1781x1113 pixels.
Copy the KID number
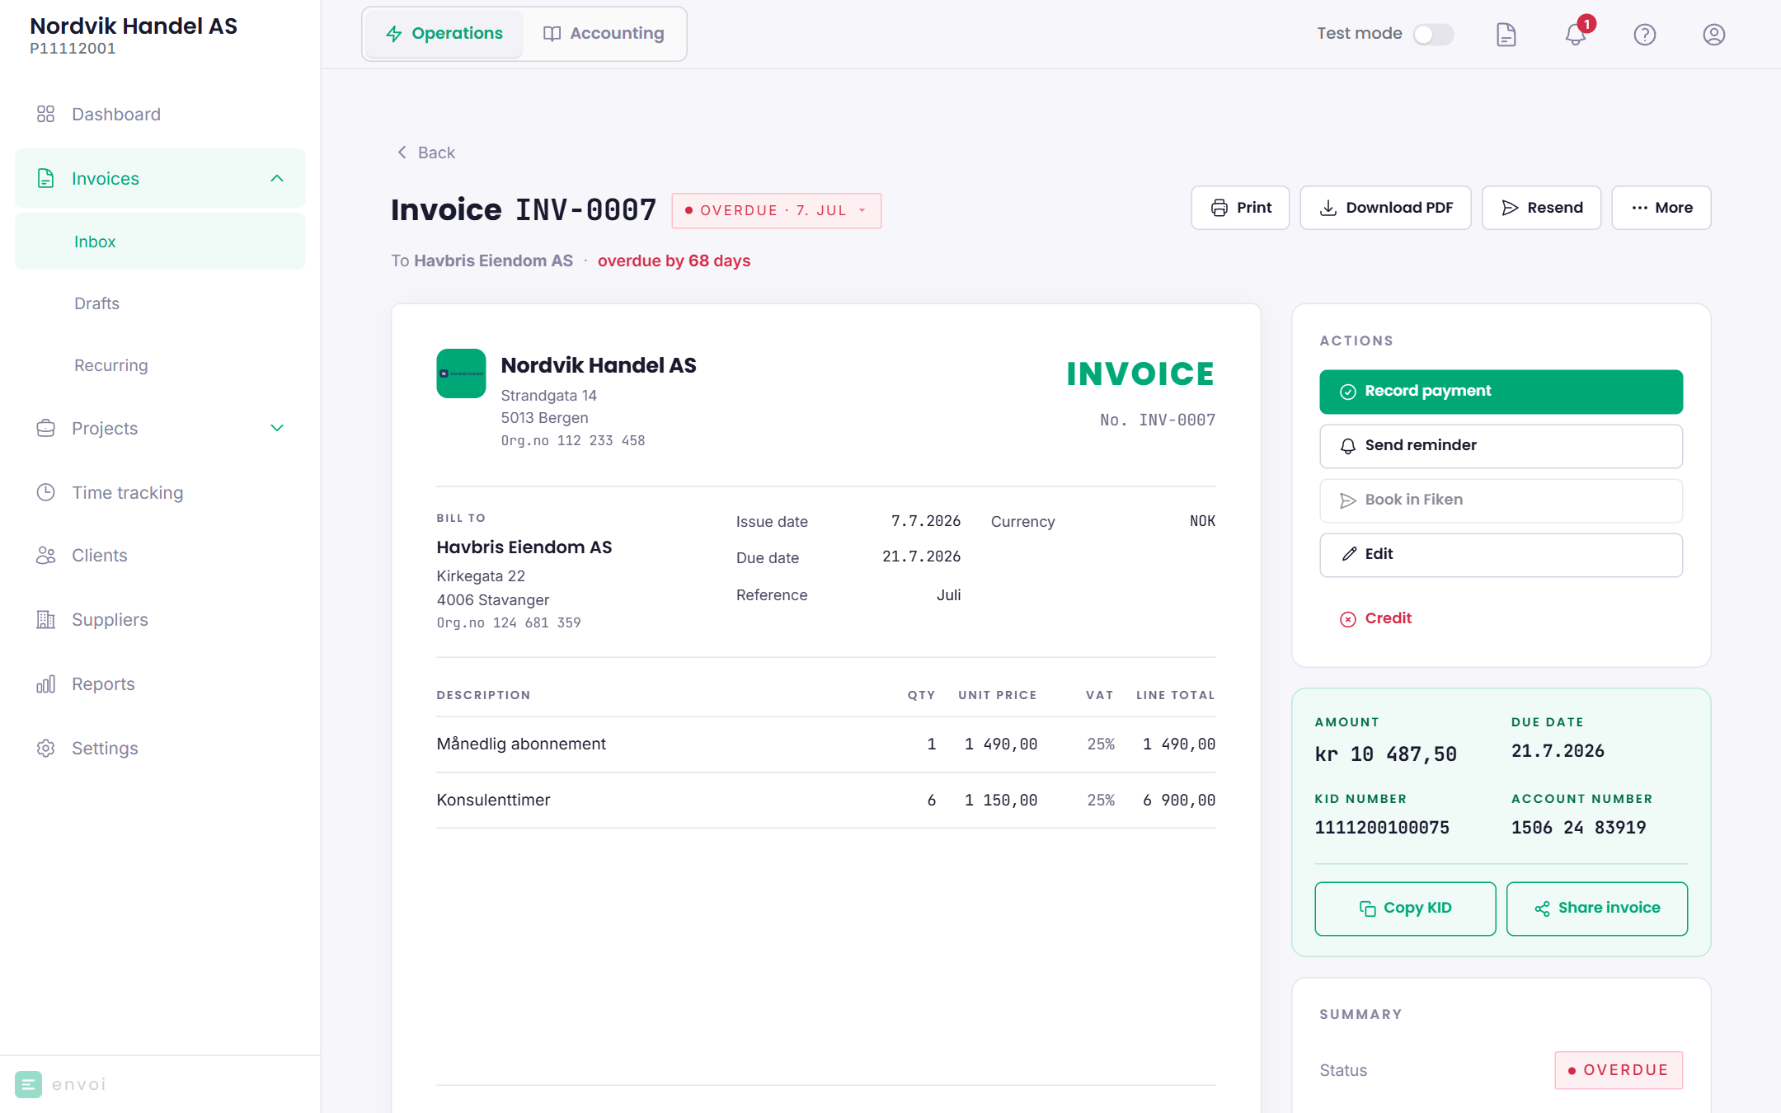1406,909
